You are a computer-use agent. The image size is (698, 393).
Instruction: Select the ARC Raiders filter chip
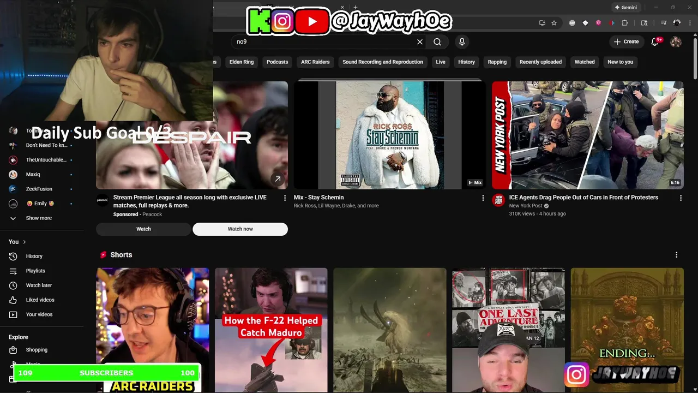315,62
